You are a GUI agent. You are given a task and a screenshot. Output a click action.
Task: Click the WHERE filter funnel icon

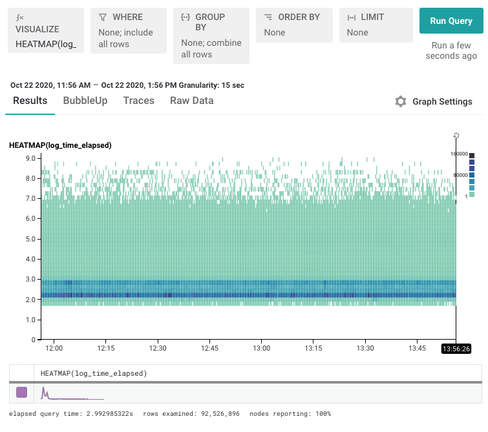[x=102, y=17]
